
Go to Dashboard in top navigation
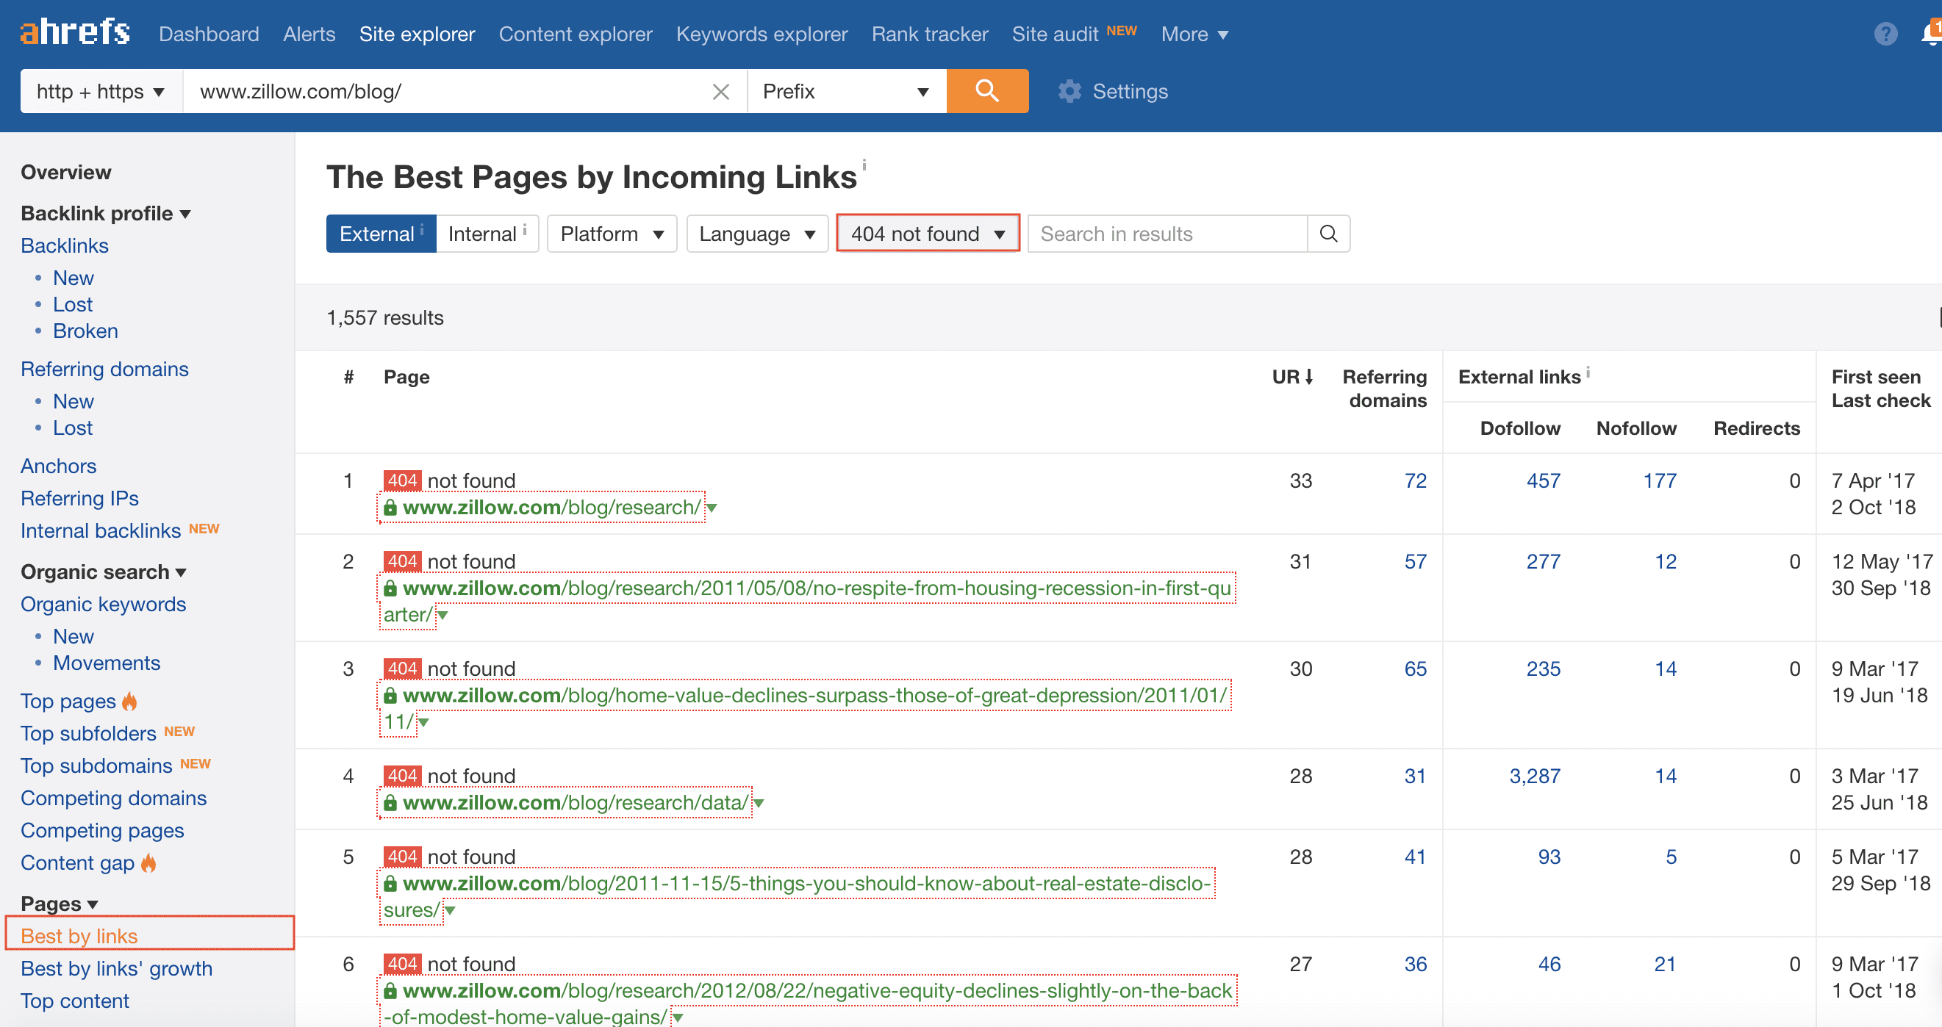tap(209, 34)
